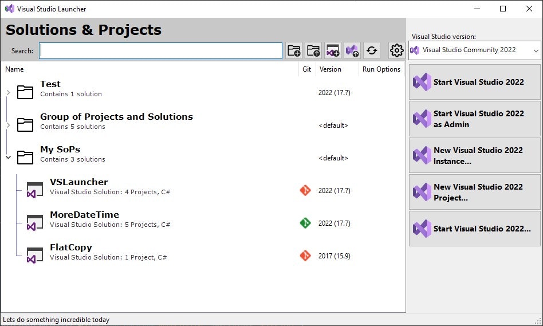Close the Visual Studio Launcher window
This screenshot has height=326, width=543.
click(529, 9)
